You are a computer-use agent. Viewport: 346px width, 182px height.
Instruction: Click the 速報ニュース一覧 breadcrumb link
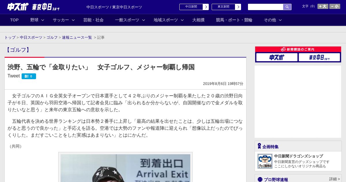point(77,38)
